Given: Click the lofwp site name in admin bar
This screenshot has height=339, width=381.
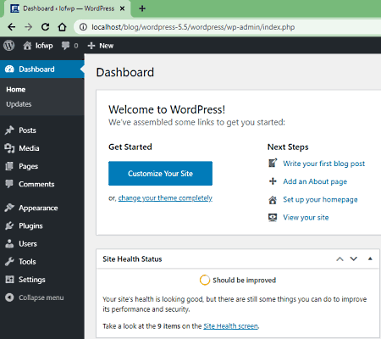Looking at the screenshot, I should 44,46.
